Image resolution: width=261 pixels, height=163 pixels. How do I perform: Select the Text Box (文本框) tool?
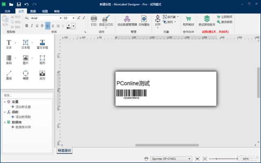pyautogui.click(x=25, y=44)
